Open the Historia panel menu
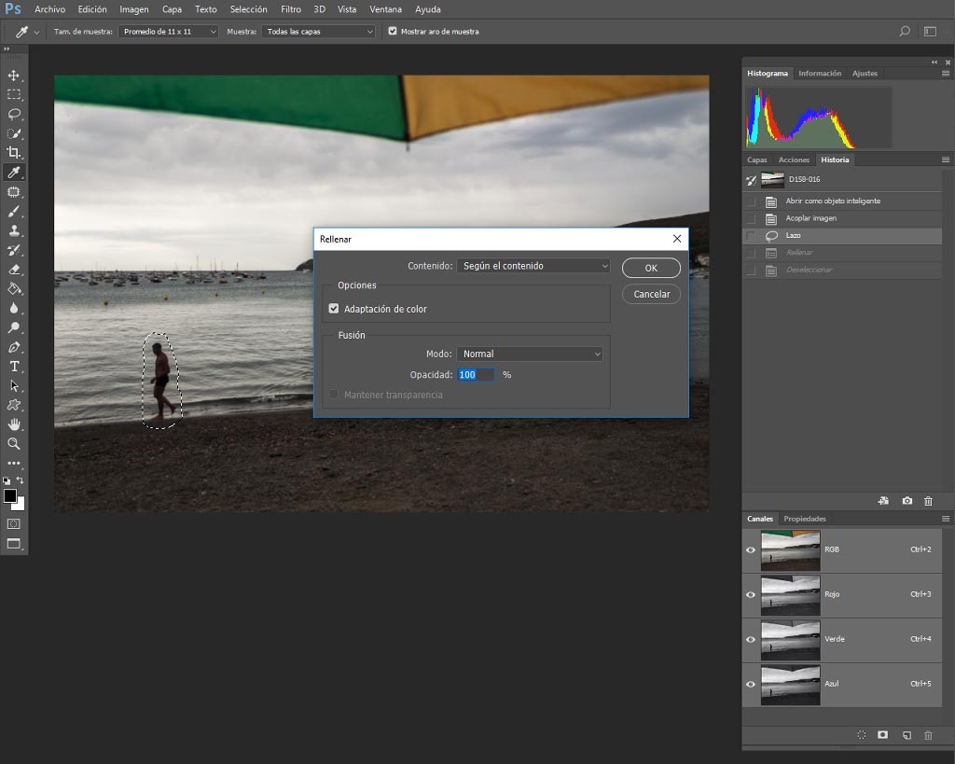Screen dimensions: 955x764 point(946,160)
